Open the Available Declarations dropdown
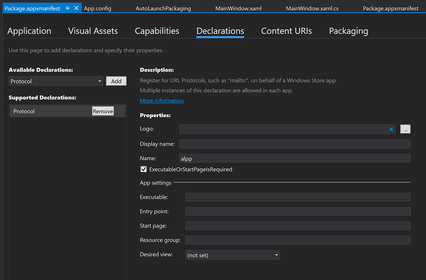This screenshot has height=280, width=426. [56, 81]
